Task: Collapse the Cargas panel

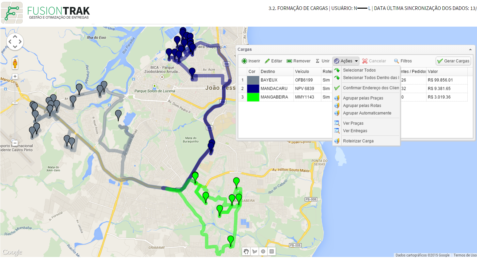Action: (470, 49)
